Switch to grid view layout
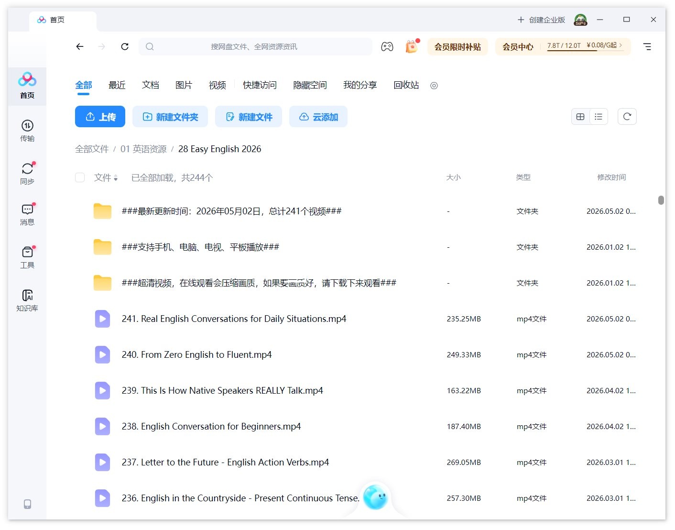 tap(580, 117)
